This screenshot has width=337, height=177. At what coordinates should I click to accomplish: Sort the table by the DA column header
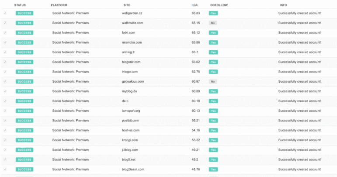(x=195, y=5)
